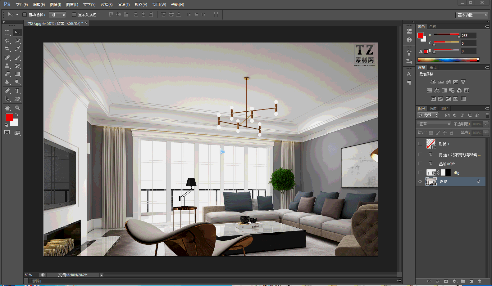Add a Photo Filter adjustment
This screenshot has height=286, width=492.
coord(452,91)
